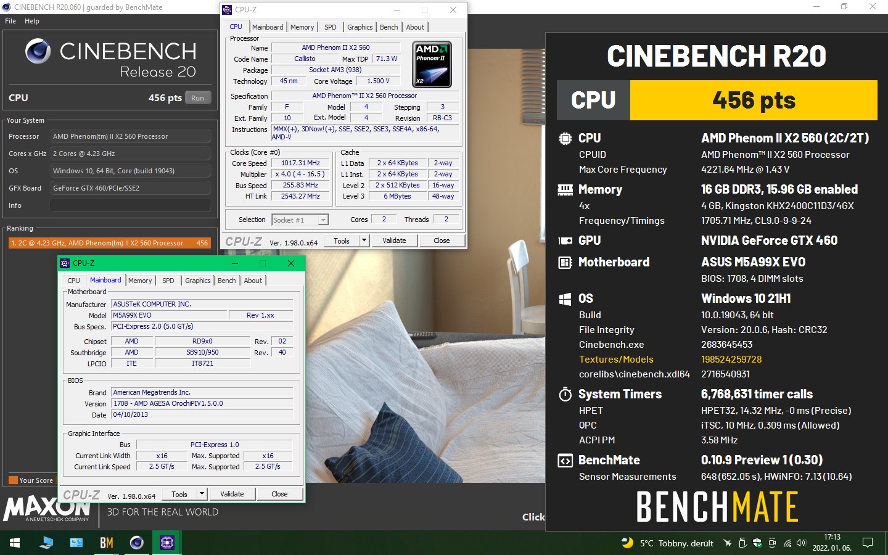Select Bench tab in white-titled CPU-Z window

[388, 27]
